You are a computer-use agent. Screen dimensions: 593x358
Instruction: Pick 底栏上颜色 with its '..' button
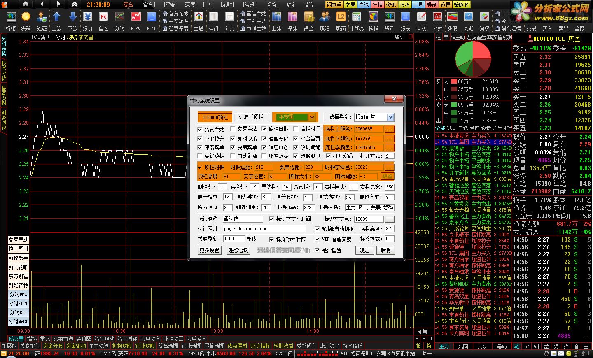point(389,129)
